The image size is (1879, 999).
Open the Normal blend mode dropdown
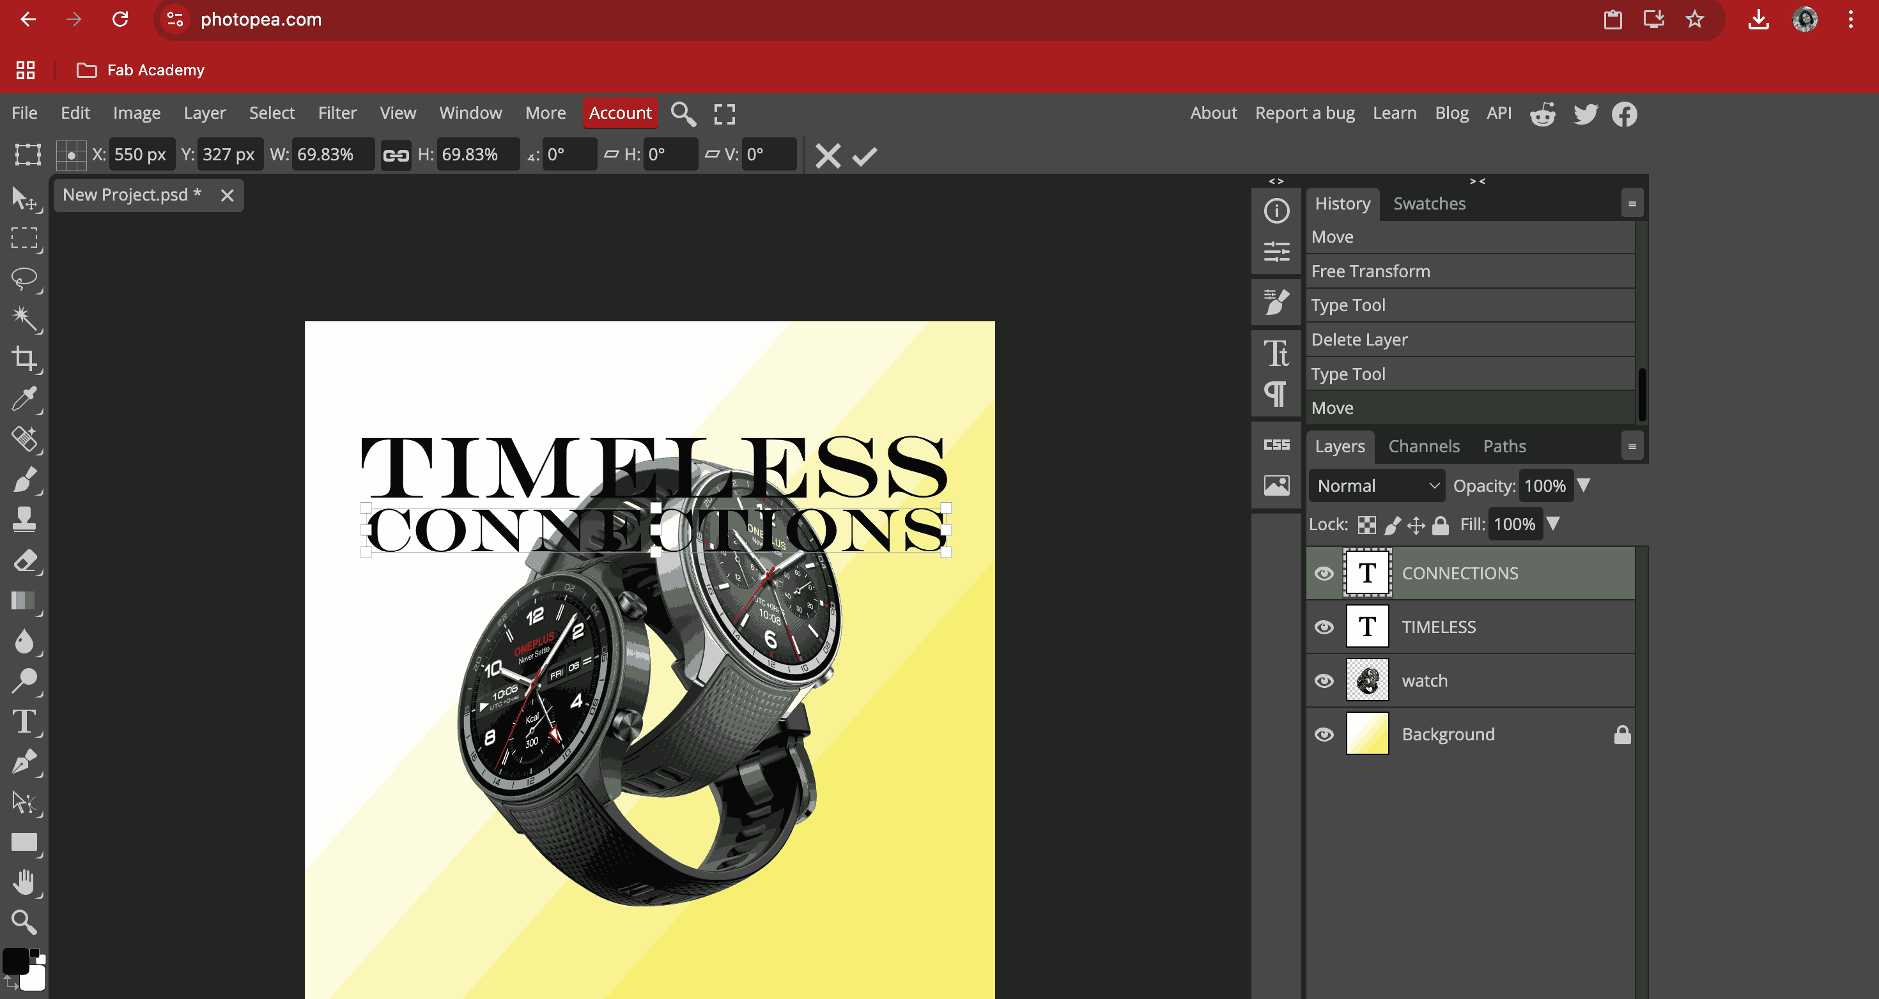(1375, 485)
